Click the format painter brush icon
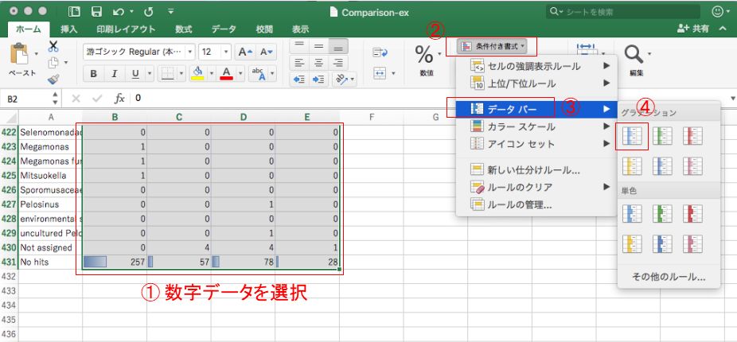This screenshot has width=737, height=342. point(53,79)
